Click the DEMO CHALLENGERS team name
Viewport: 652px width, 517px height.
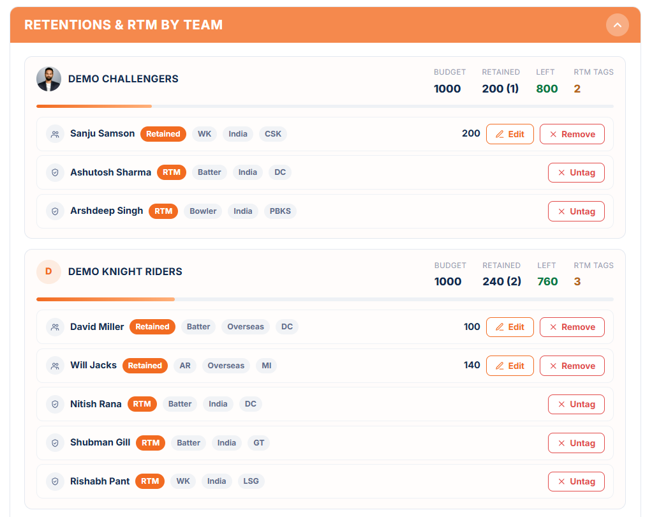[123, 79]
